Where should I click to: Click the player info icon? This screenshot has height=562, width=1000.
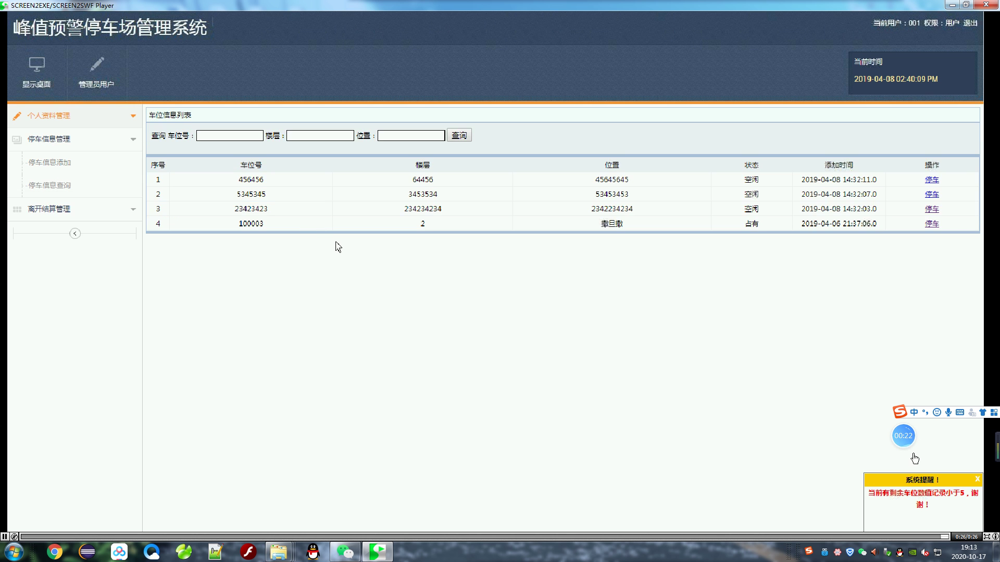995,537
